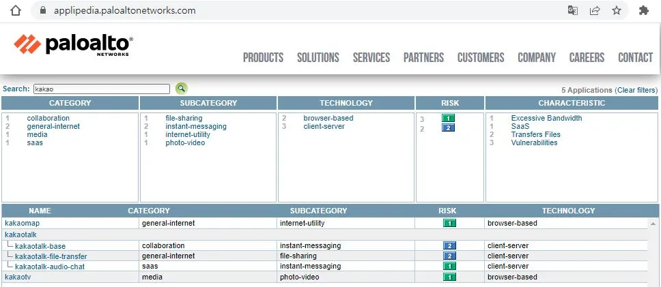661x287 pixels.
Task: Filter by media category
Action: tap(37, 135)
